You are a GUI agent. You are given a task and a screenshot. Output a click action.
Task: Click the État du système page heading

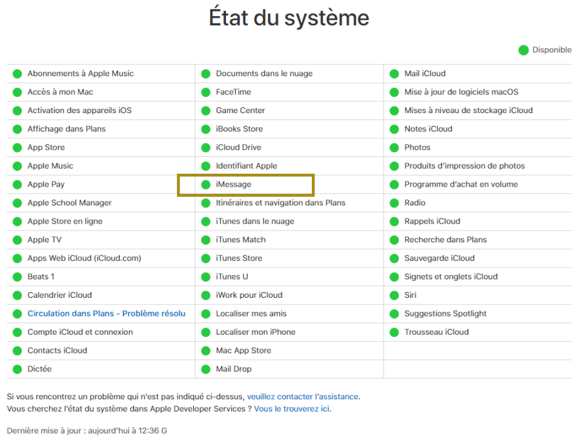(289, 17)
